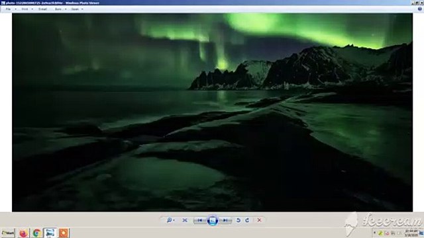Viewport: 424px width, 238px height.
Task: Expand the Print dropdown arrow
Action: (32, 9)
